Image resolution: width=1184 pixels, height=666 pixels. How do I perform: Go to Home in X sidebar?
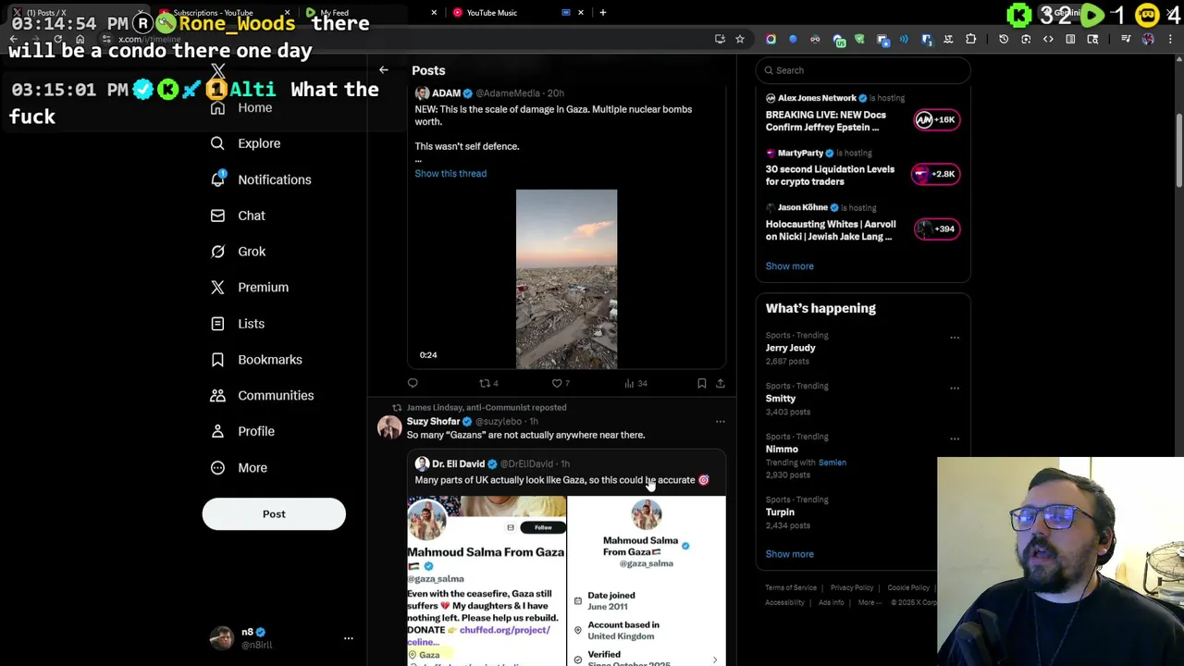click(x=241, y=107)
